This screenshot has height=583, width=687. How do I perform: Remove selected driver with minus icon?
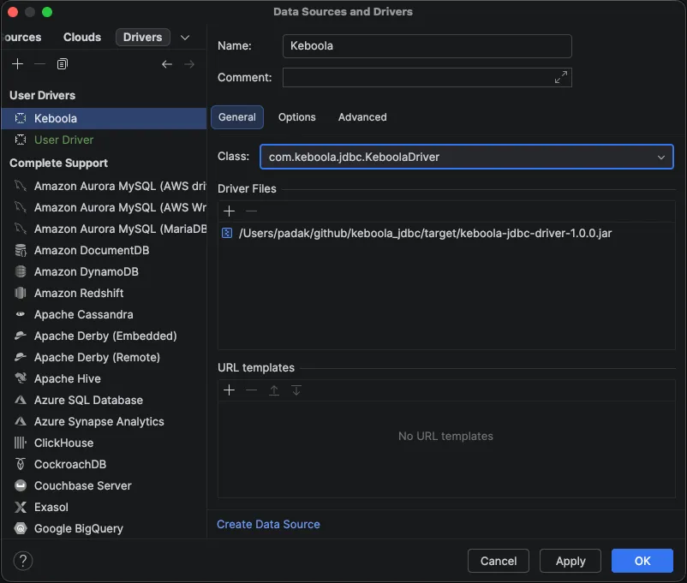pos(40,64)
